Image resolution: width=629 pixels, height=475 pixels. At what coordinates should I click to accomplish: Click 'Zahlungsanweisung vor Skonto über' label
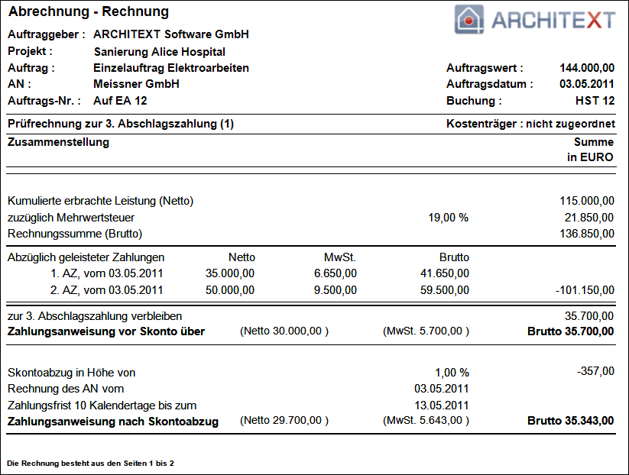click(106, 331)
